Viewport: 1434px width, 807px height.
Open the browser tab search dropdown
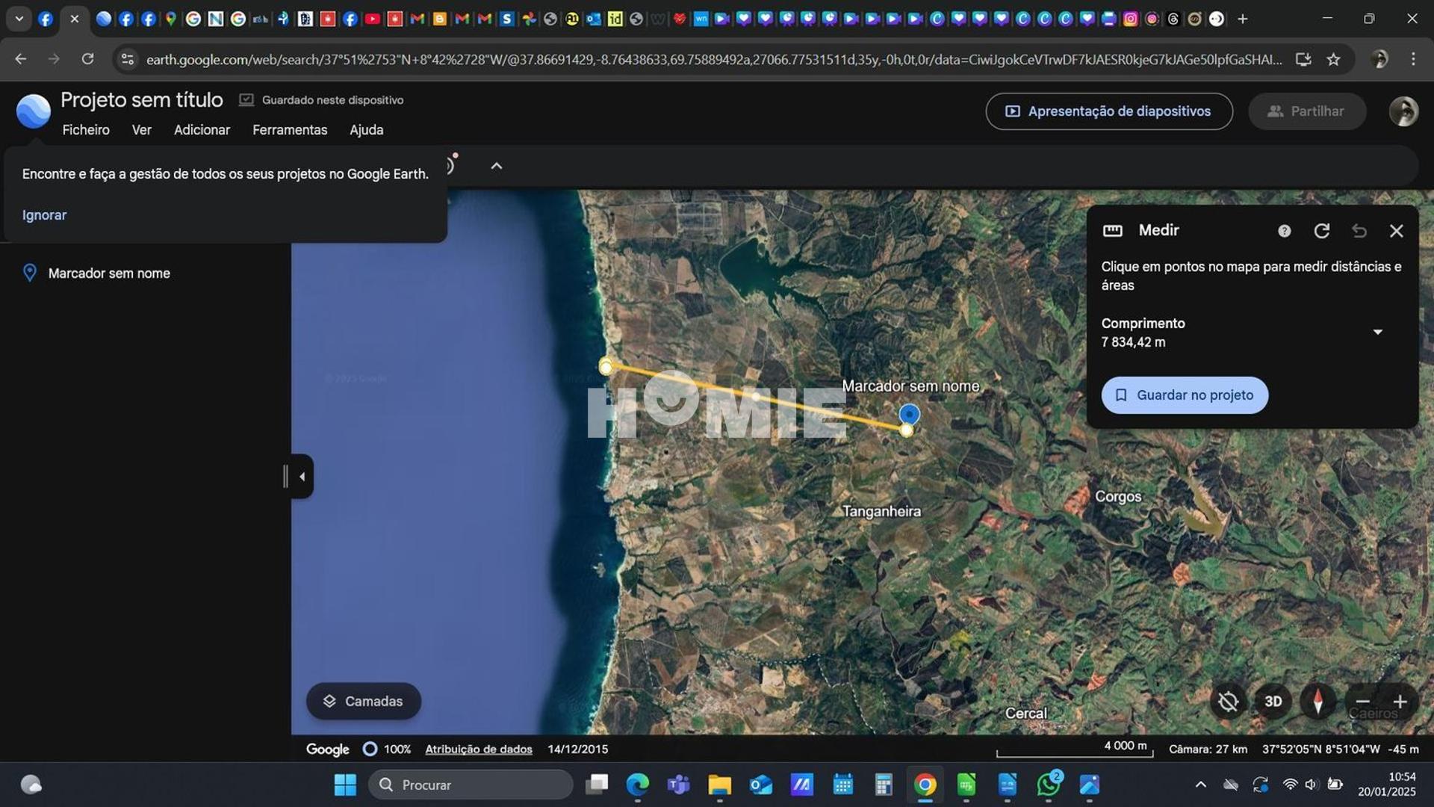[19, 19]
